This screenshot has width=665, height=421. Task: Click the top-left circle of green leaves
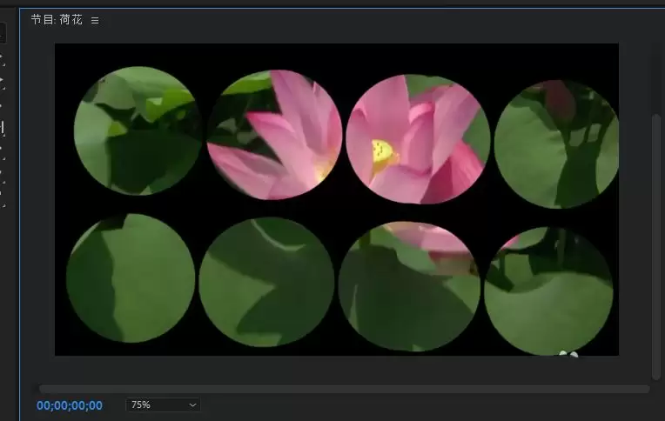coord(138,130)
